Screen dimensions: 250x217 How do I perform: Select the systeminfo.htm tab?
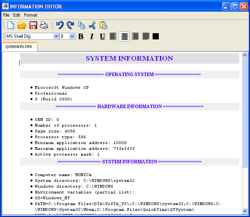point(20,46)
